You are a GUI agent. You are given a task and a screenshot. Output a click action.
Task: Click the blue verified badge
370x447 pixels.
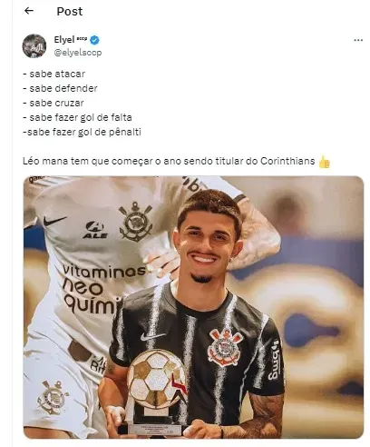94,40
